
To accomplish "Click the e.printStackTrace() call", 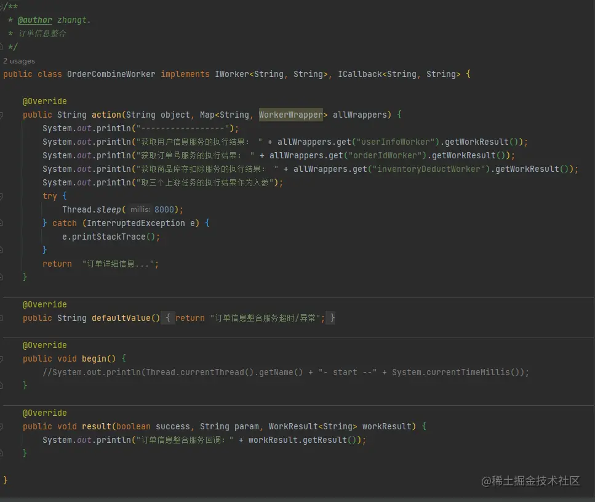I will pos(109,237).
